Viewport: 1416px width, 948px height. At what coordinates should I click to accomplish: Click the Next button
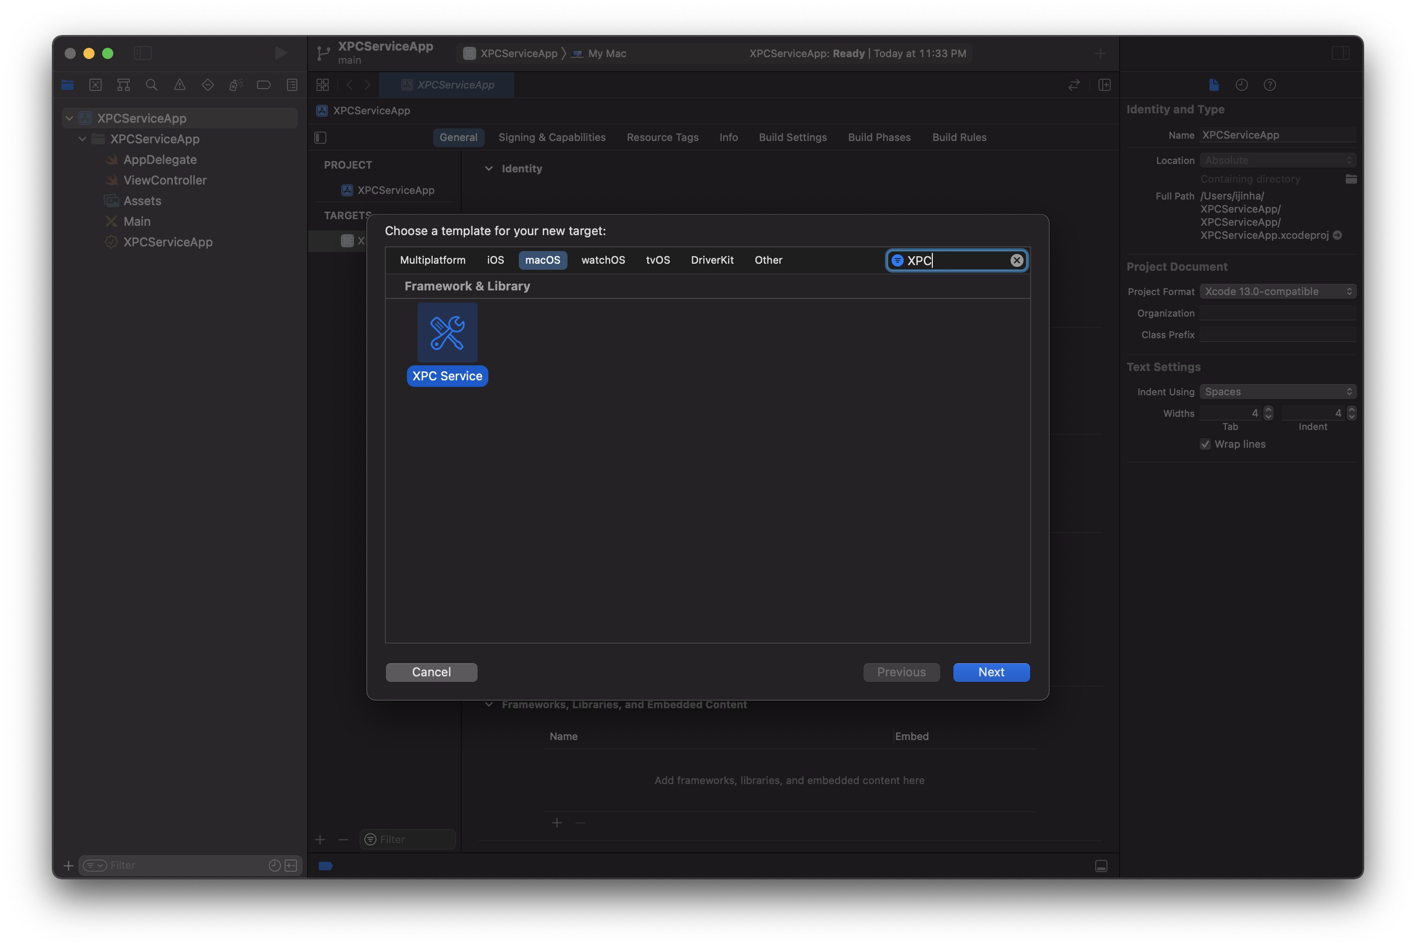point(991,672)
